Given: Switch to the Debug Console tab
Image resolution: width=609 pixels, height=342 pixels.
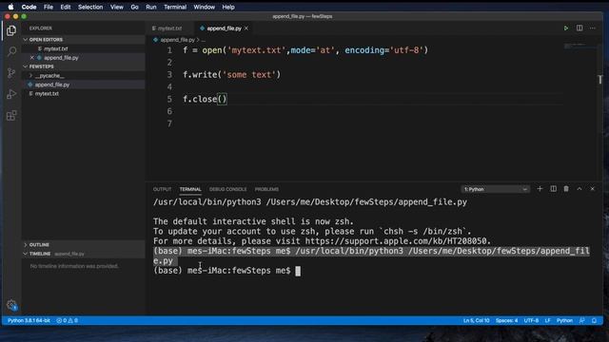Looking at the screenshot, I should (228, 189).
